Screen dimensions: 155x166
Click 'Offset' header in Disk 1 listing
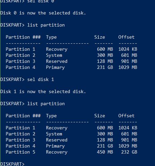[126, 116]
